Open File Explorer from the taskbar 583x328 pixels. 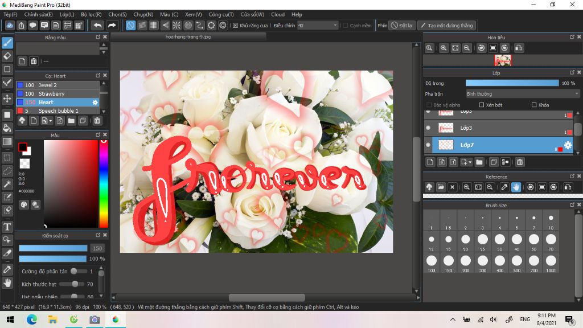coord(53,319)
